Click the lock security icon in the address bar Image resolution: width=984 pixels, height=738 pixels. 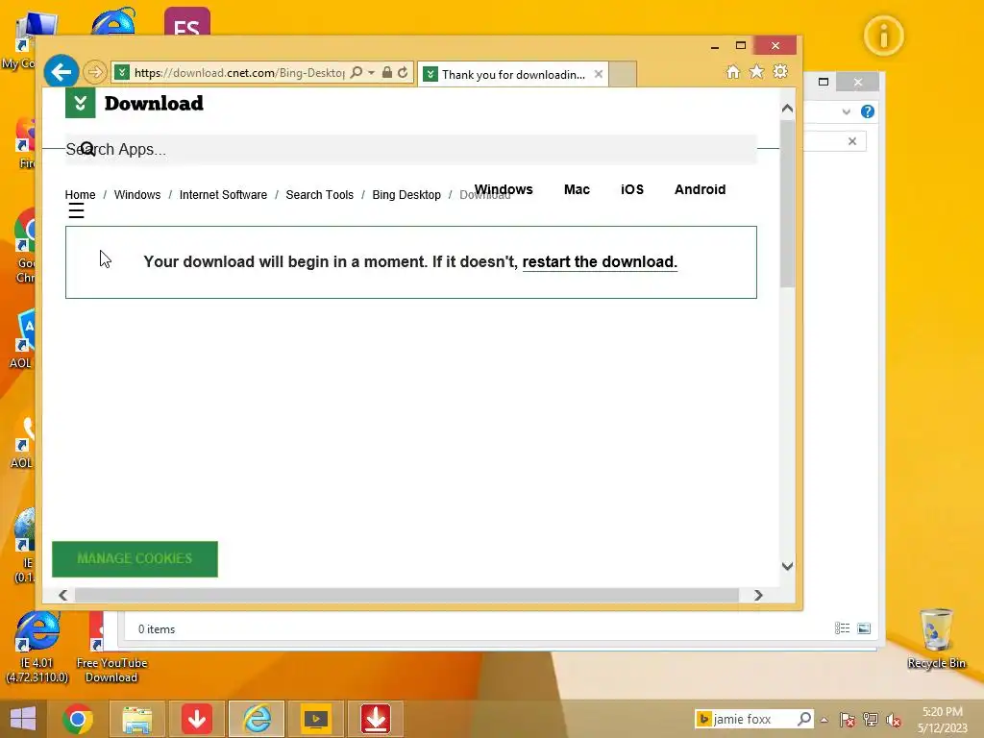click(387, 73)
